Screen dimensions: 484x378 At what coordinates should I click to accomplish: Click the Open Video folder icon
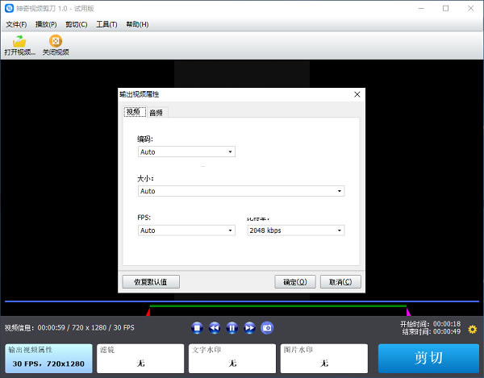click(x=19, y=41)
